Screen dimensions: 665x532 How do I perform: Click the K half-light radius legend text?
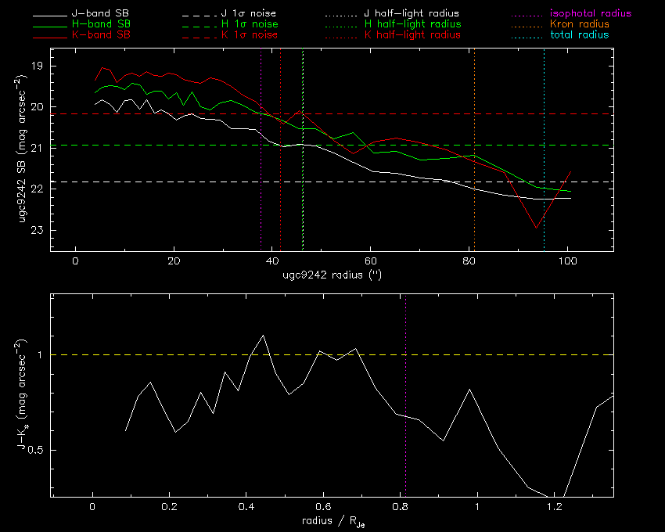pos(412,34)
